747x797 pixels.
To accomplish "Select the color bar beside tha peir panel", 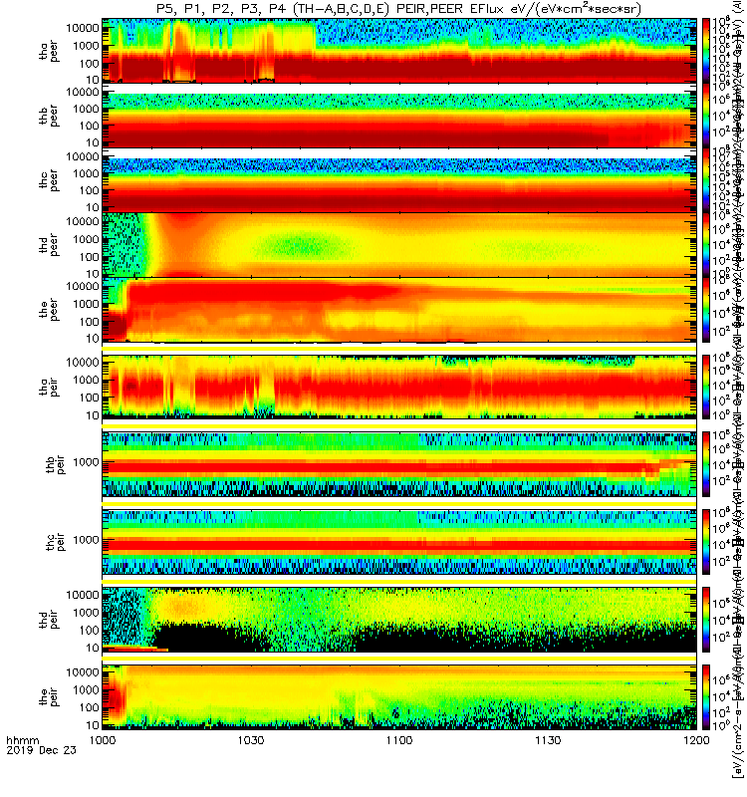I will (x=706, y=387).
